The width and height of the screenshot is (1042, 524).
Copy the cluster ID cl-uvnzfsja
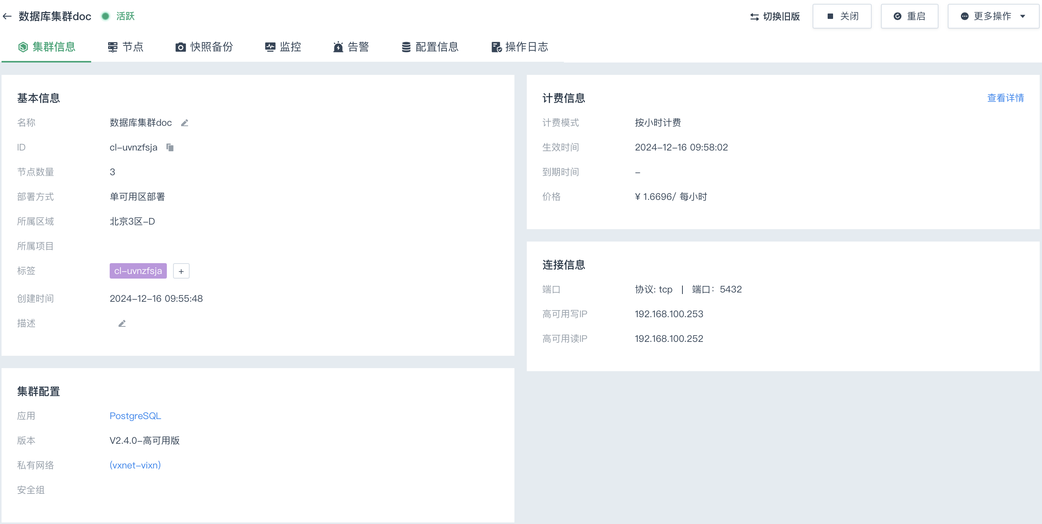point(170,147)
